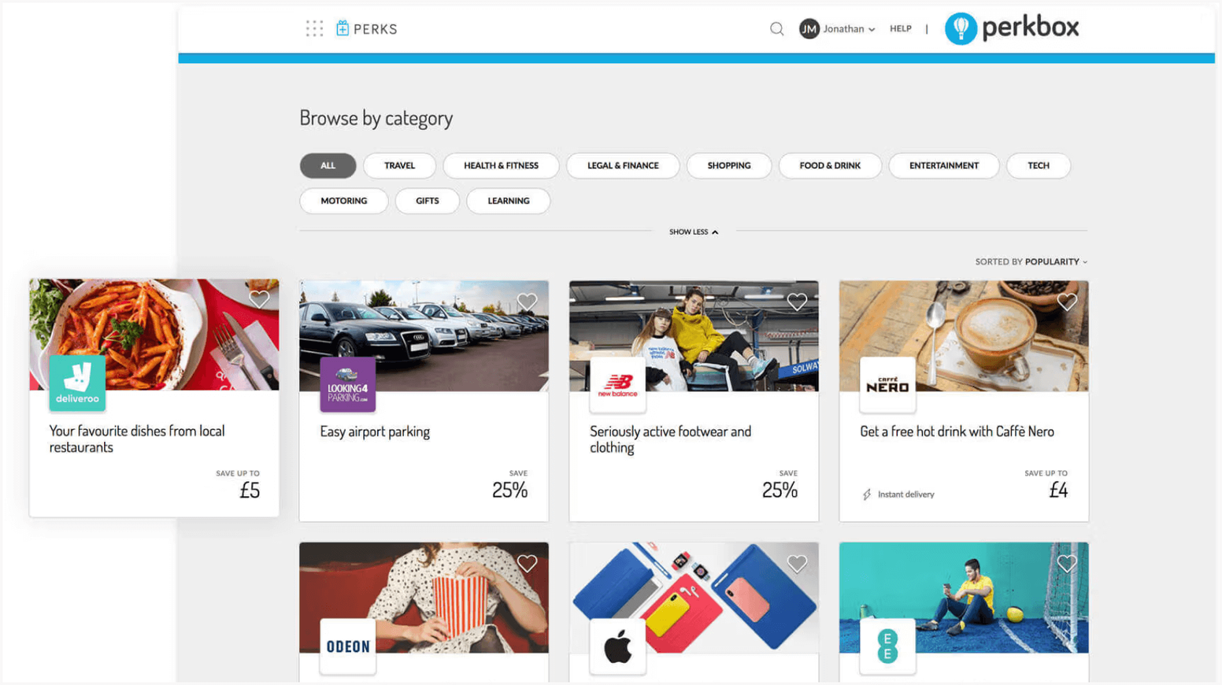1222x685 pixels.
Task: Favourite the Apple perk with heart
Action: tap(797, 563)
